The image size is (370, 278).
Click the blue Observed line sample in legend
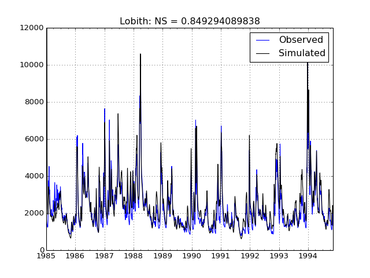262,40
